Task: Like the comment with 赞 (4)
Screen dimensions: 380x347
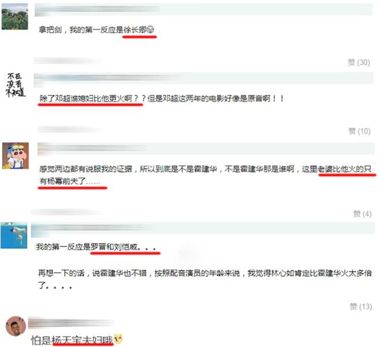Action: click(362, 214)
